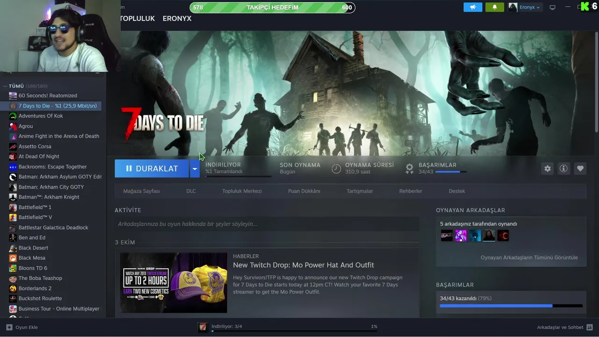Image resolution: width=599 pixels, height=337 pixels.
Task: Click Oynayan Arkadaşların Tümünü Görüntüle link
Action: click(x=529, y=257)
